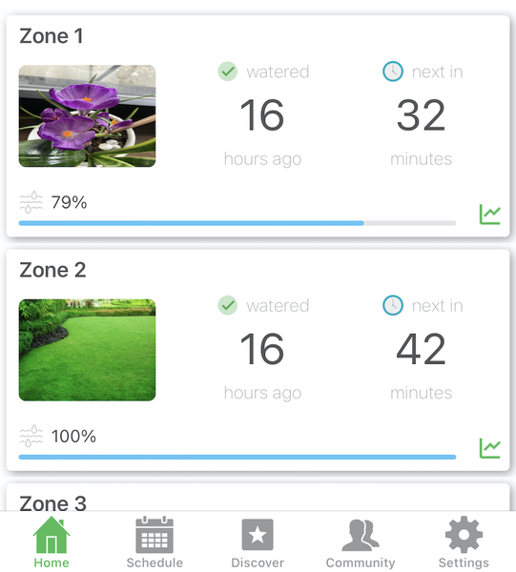Tap the Zone 1 next-in clock icon
The width and height of the screenshot is (516, 572).
[x=393, y=71]
